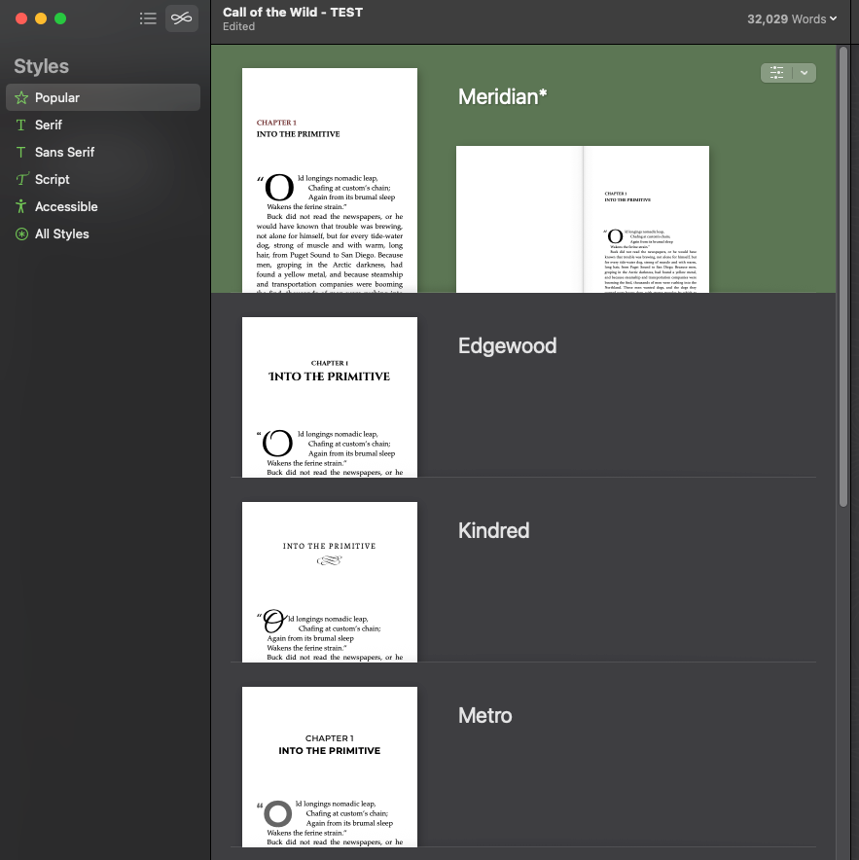Click the Metro chapter page thumbnail
The image size is (859, 860).
[329, 767]
